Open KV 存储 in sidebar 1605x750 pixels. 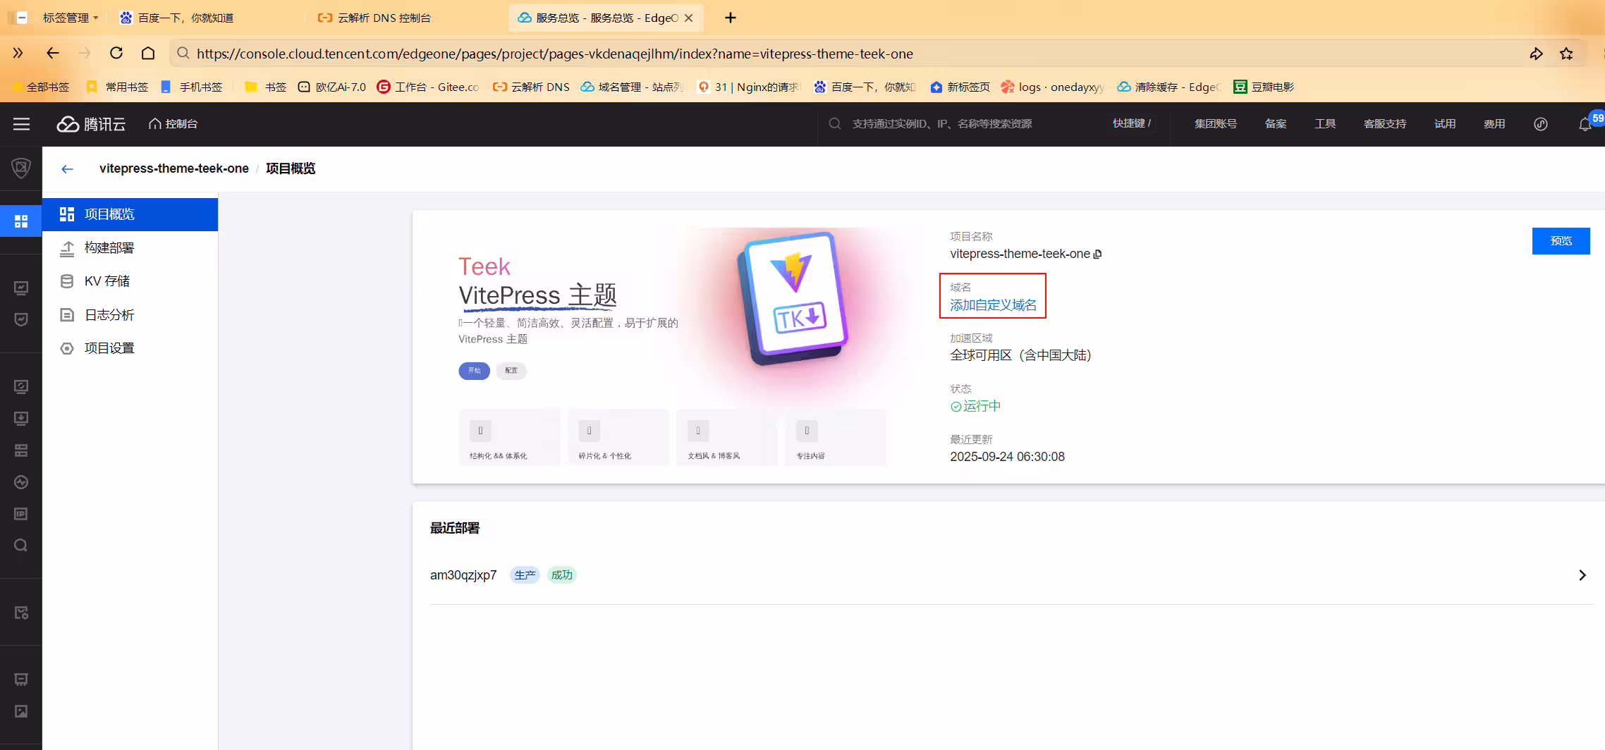(x=130, y=281)
